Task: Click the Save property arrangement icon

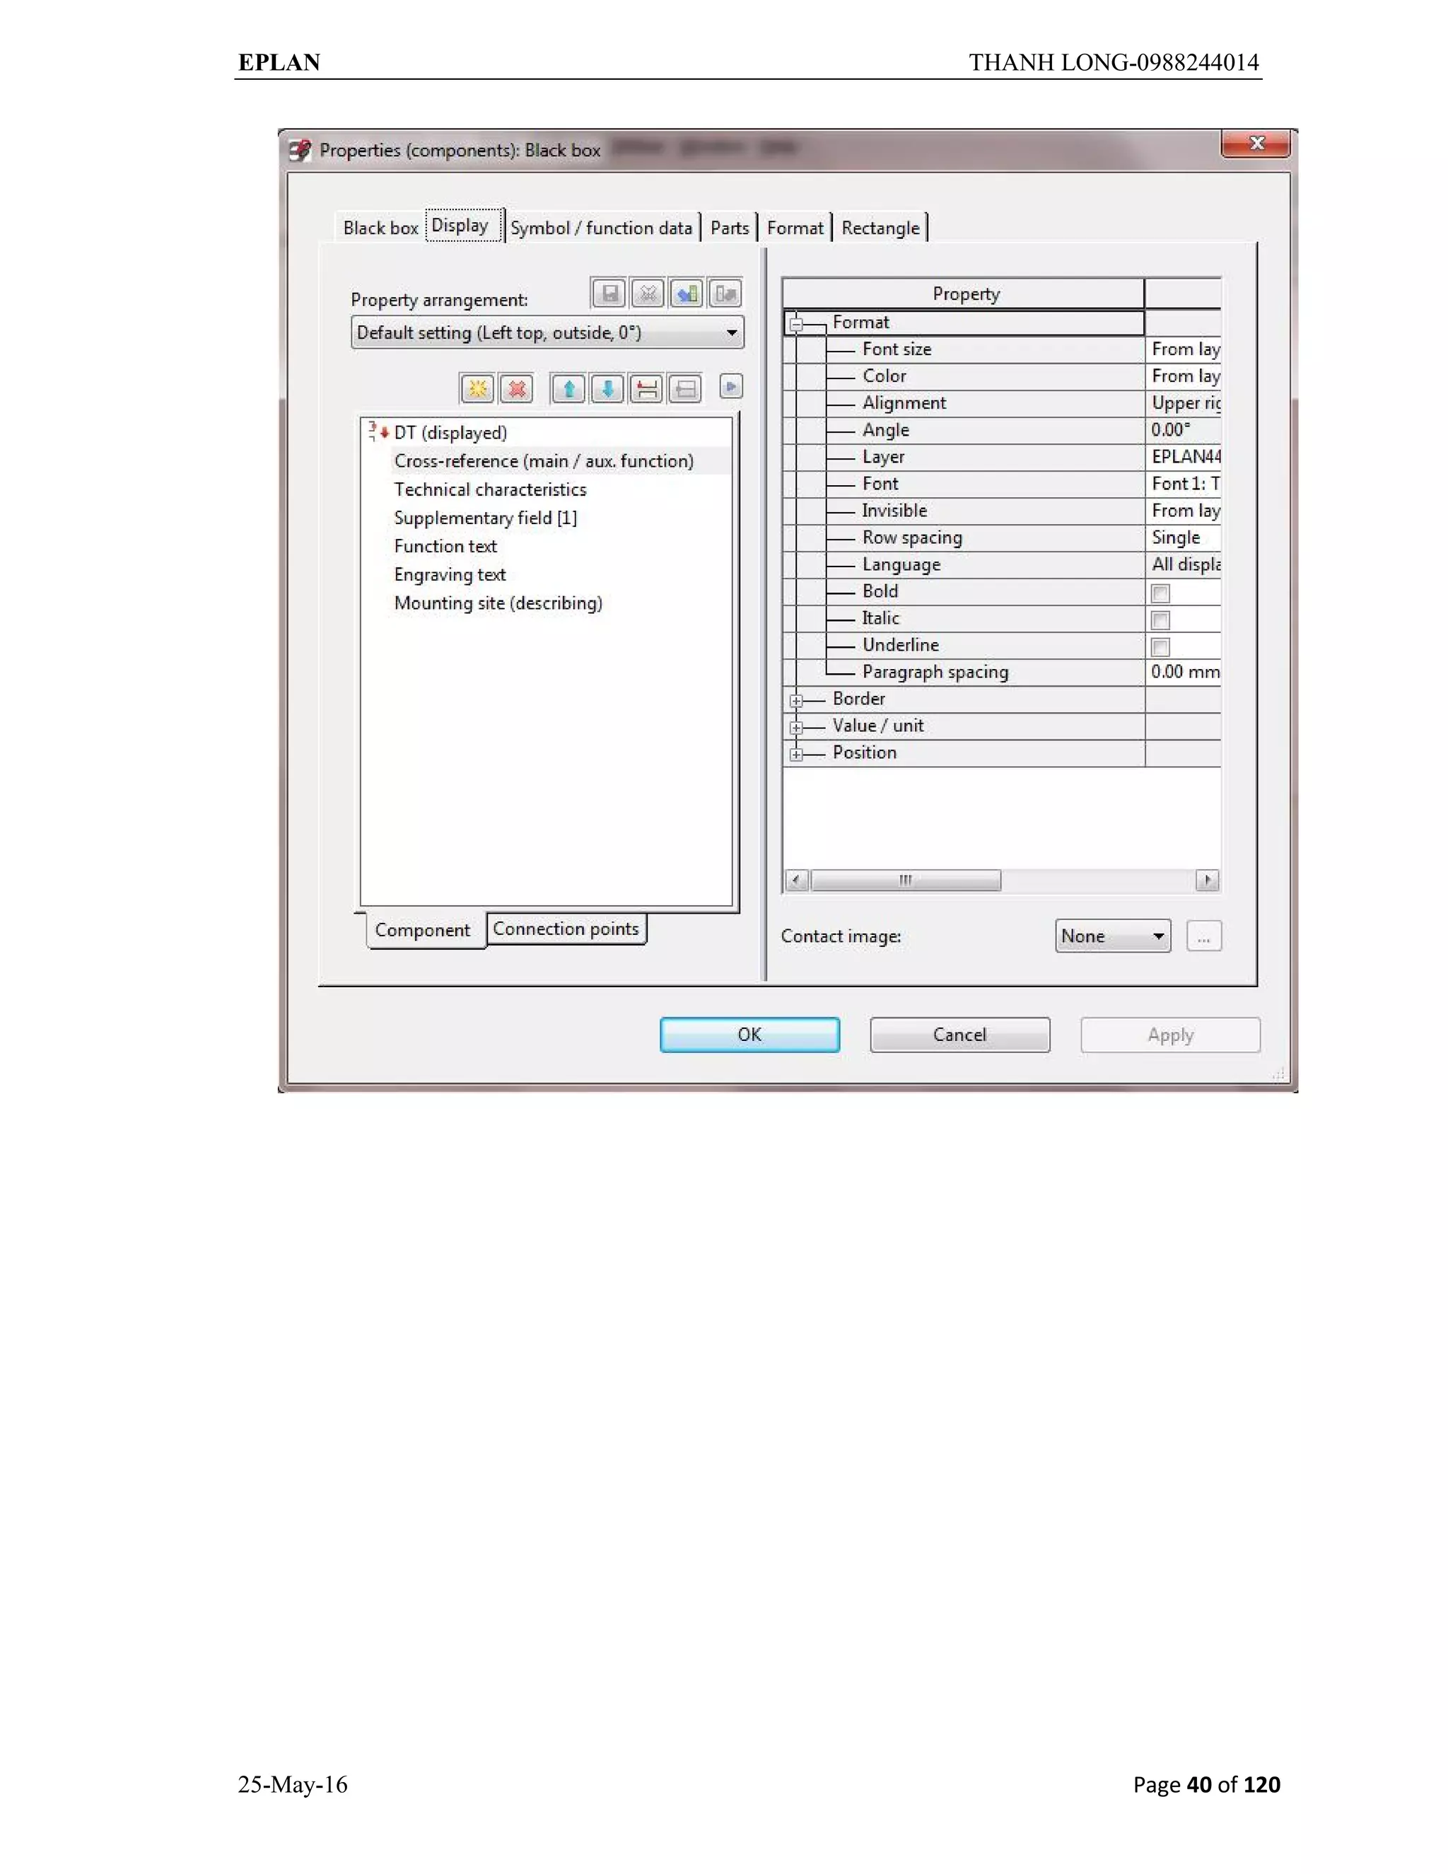Action: 609,294
